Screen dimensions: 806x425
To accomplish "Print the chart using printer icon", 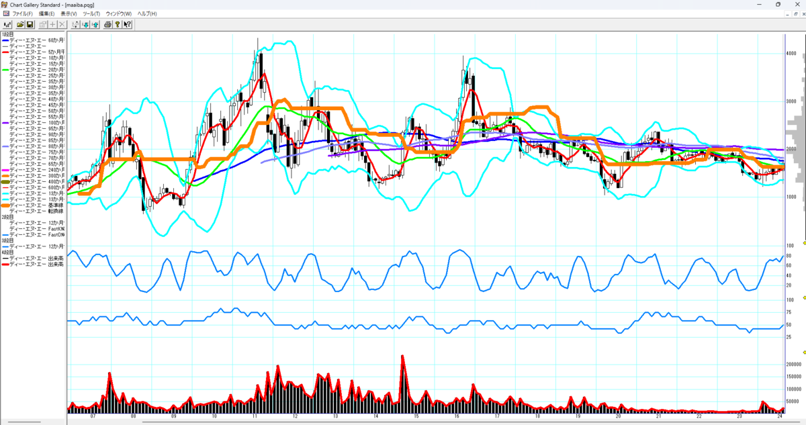I will pyautogui.click(x=107, y=24).
